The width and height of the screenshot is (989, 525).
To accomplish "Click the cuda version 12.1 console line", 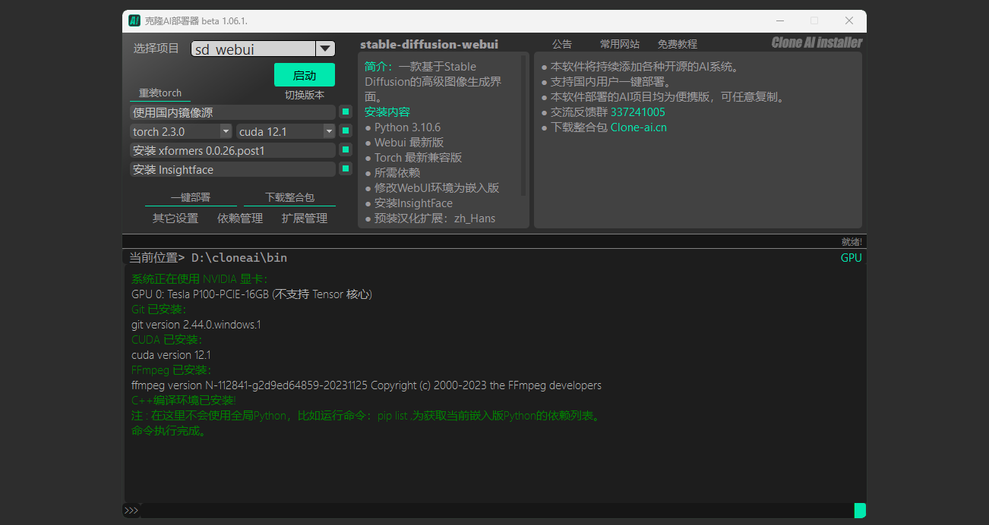I will tap(171, 355).
